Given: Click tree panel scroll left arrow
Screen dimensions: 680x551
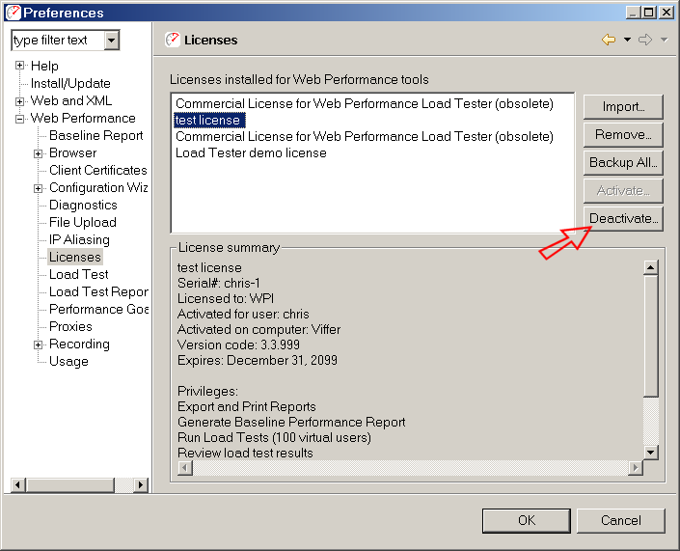Looking at the screenshot, I should point(18,485).
